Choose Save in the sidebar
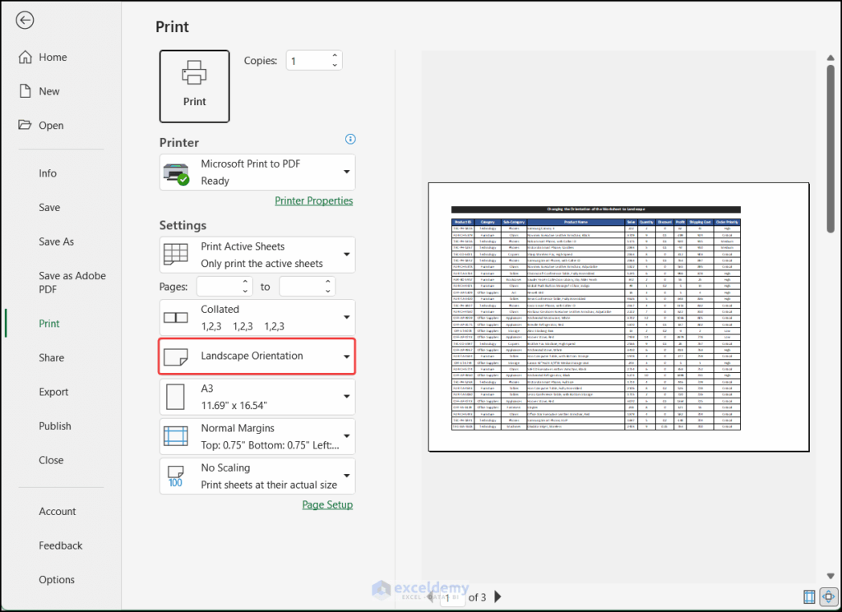The image size is (842, 612). click(x=49, y=208)
